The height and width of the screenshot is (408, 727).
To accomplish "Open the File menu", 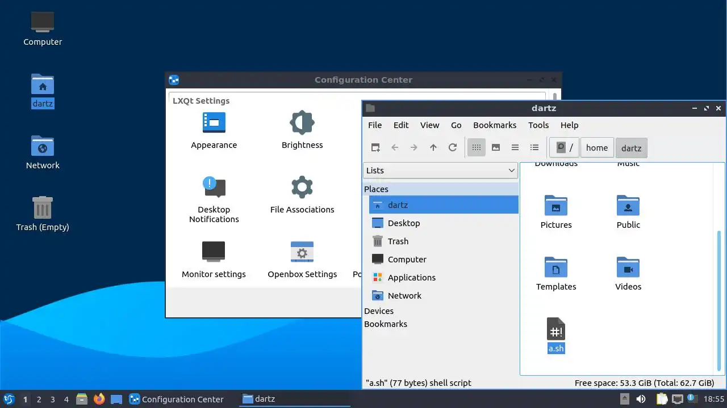I will coord(375,125).
